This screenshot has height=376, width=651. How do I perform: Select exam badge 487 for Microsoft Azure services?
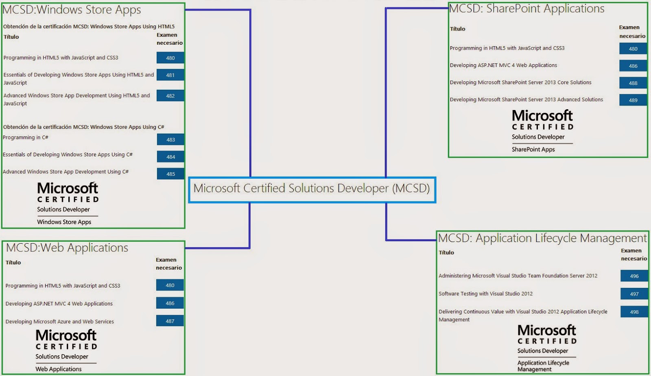tap(169, 320)
